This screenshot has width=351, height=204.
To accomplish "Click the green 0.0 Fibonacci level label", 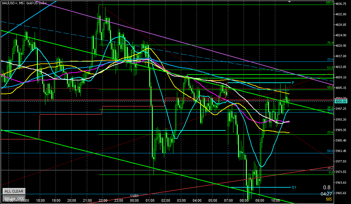I will click(x=330, y=172).
